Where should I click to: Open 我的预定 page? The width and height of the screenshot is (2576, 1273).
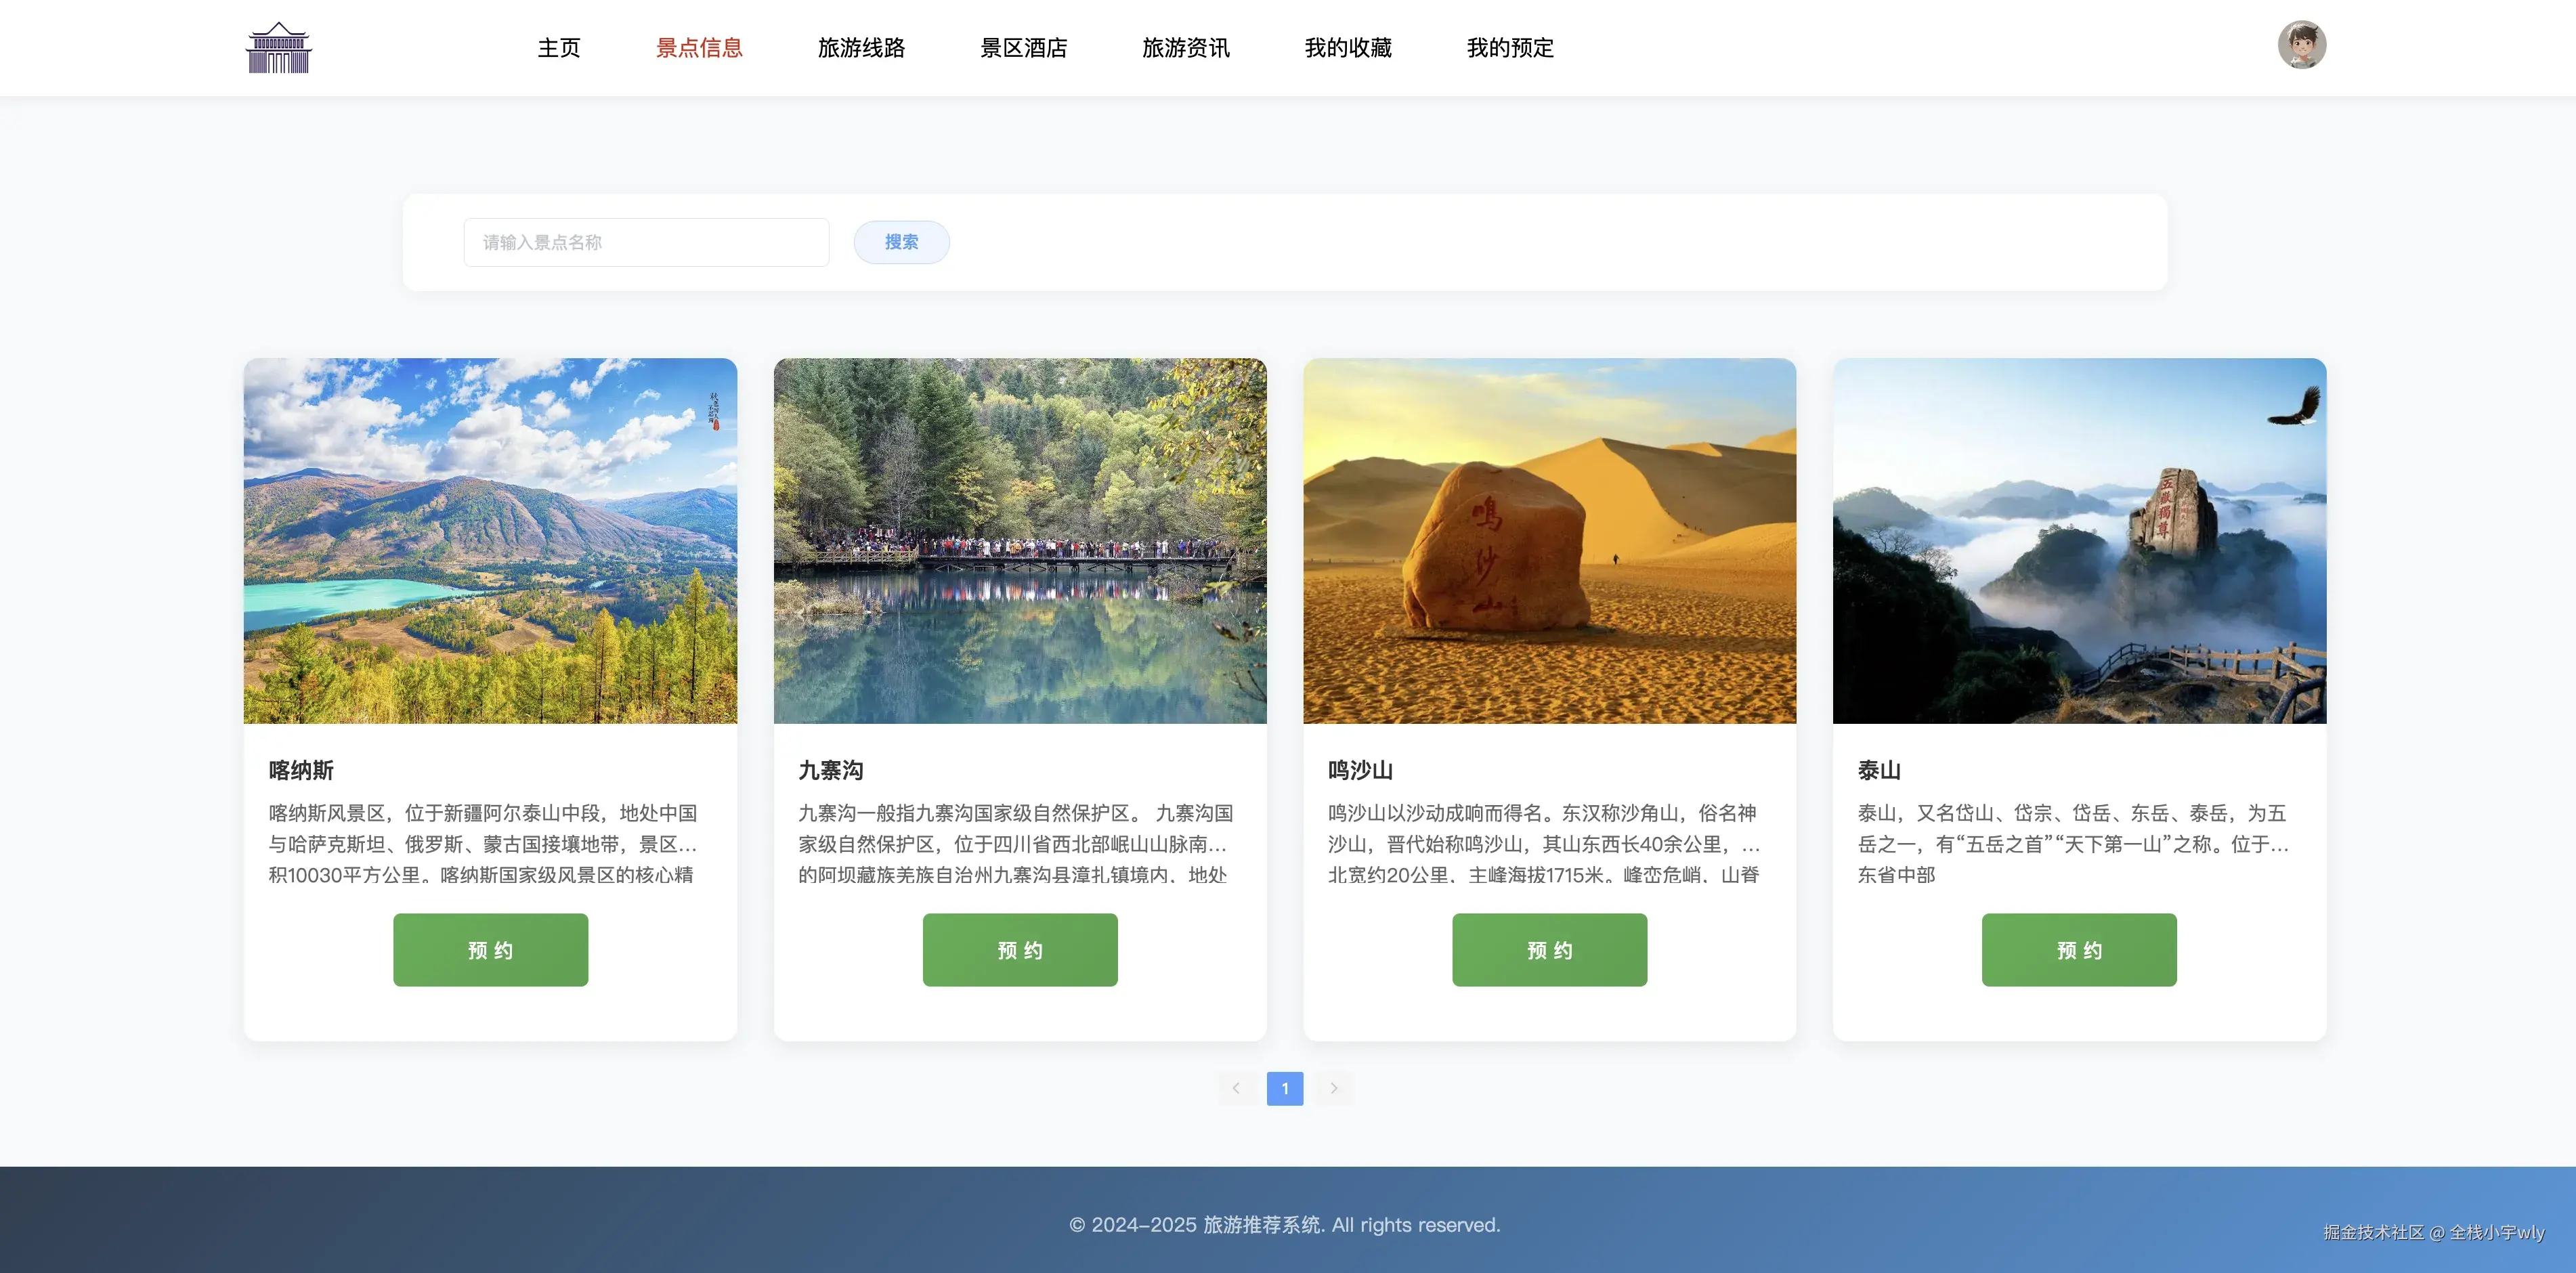click(x=1509, y=48)
